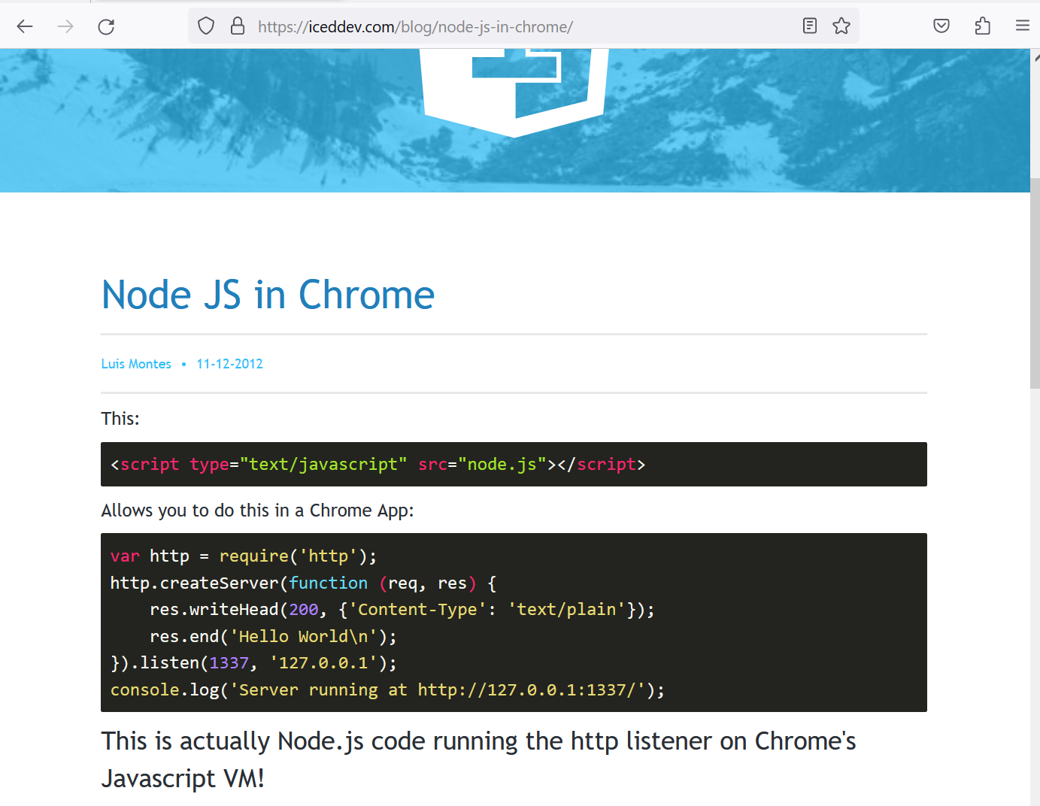Open the "Node JS in Chrome" title link

coord(268,295)
